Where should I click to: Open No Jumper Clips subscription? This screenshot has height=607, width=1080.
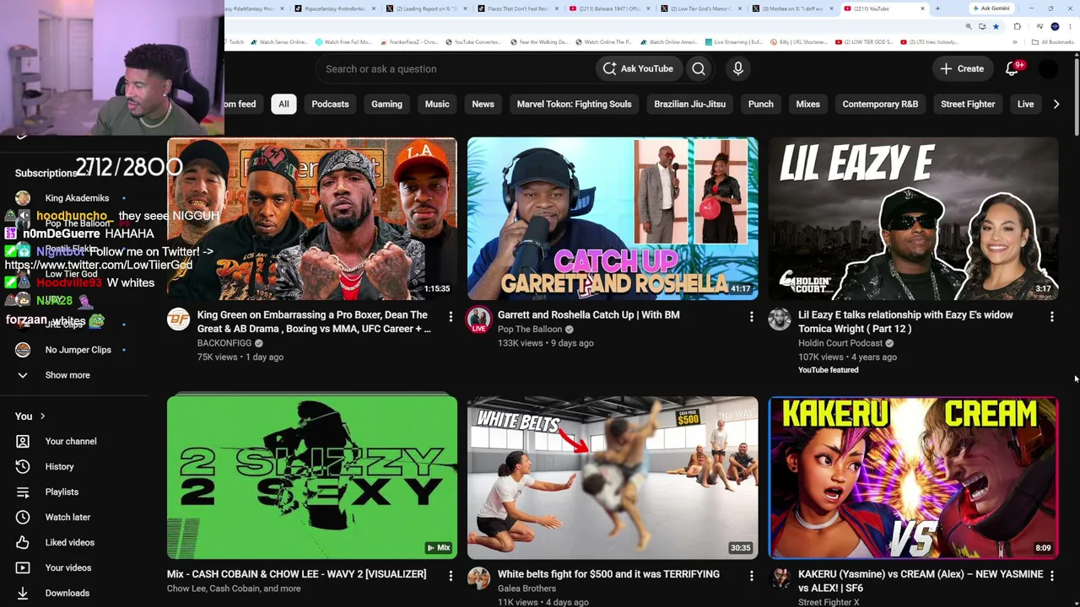pyautogui.click(x=78, y=350)
